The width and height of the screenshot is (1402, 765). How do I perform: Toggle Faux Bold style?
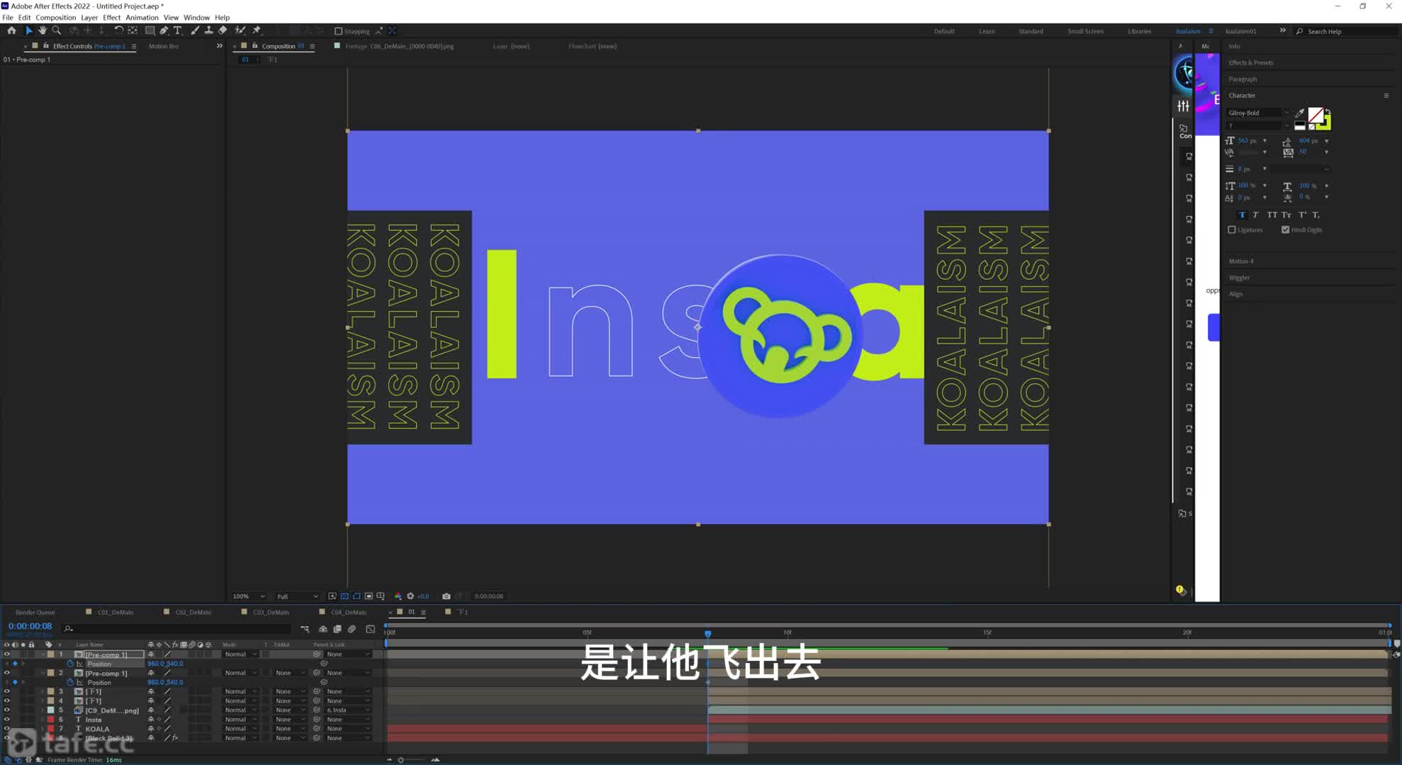tap(1242, 215)
